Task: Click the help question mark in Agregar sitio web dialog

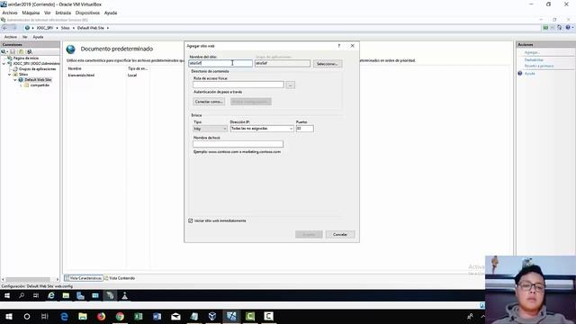Action: [x=338, y=46]
